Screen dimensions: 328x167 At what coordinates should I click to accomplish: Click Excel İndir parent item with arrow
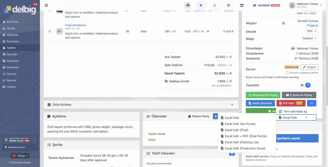click(296, 118)
